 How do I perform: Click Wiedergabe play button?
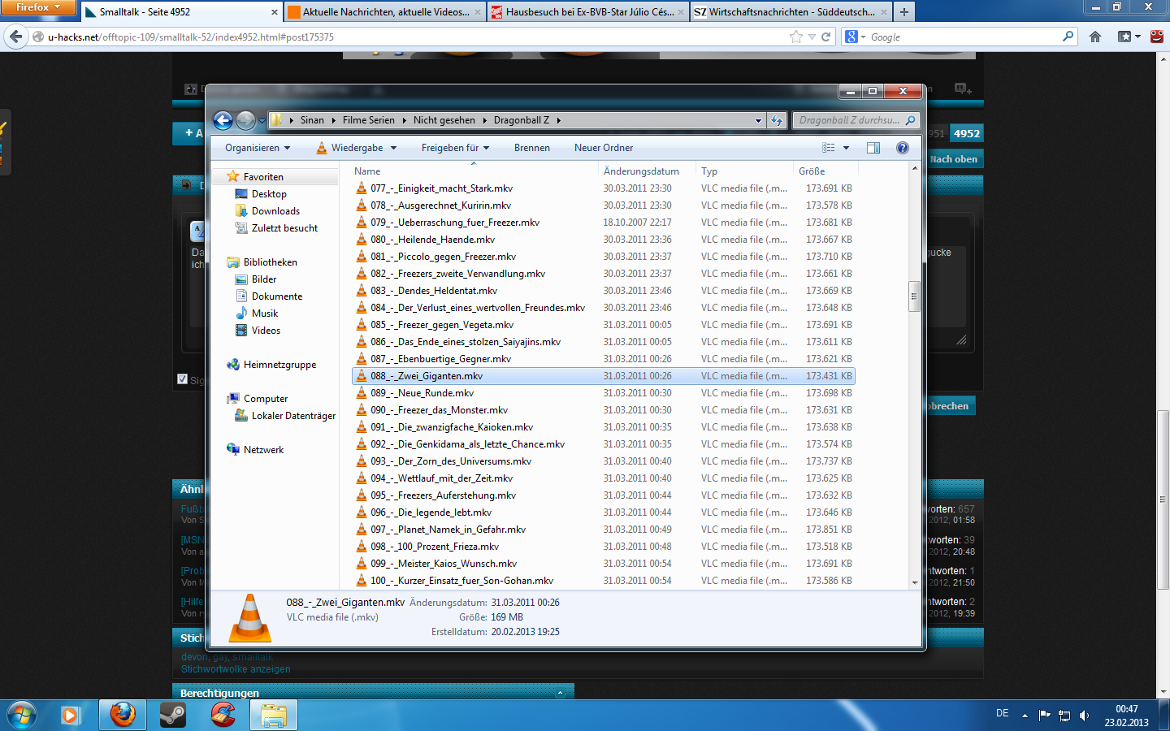tap(349, 148)
